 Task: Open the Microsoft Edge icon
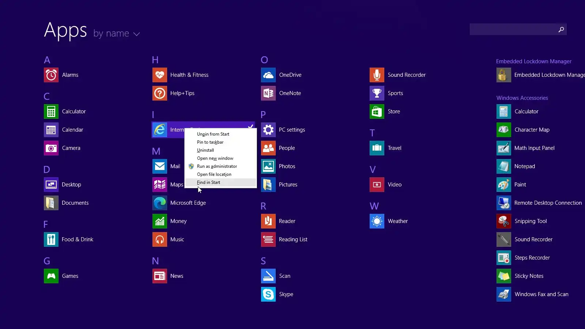point(160,203)
